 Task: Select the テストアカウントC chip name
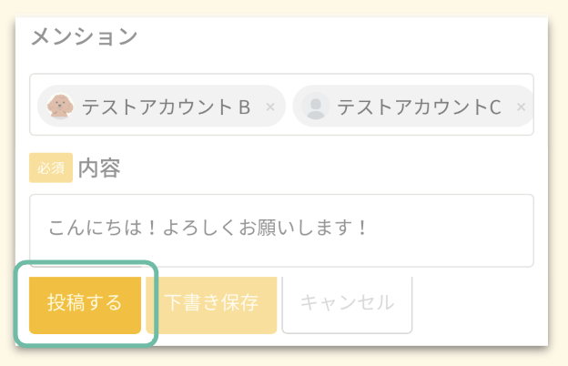point(419,107)
